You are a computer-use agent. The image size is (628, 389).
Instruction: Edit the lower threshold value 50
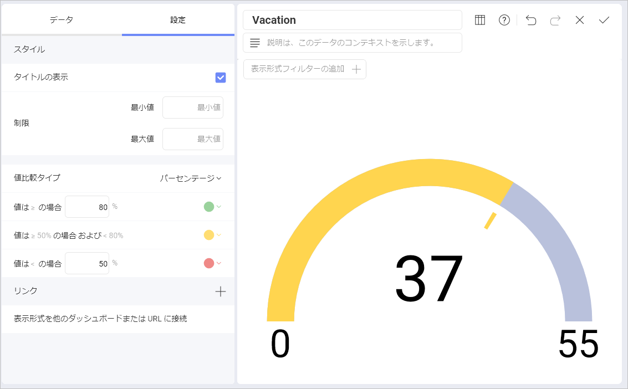pyautogui.click(x=87, y=263)
